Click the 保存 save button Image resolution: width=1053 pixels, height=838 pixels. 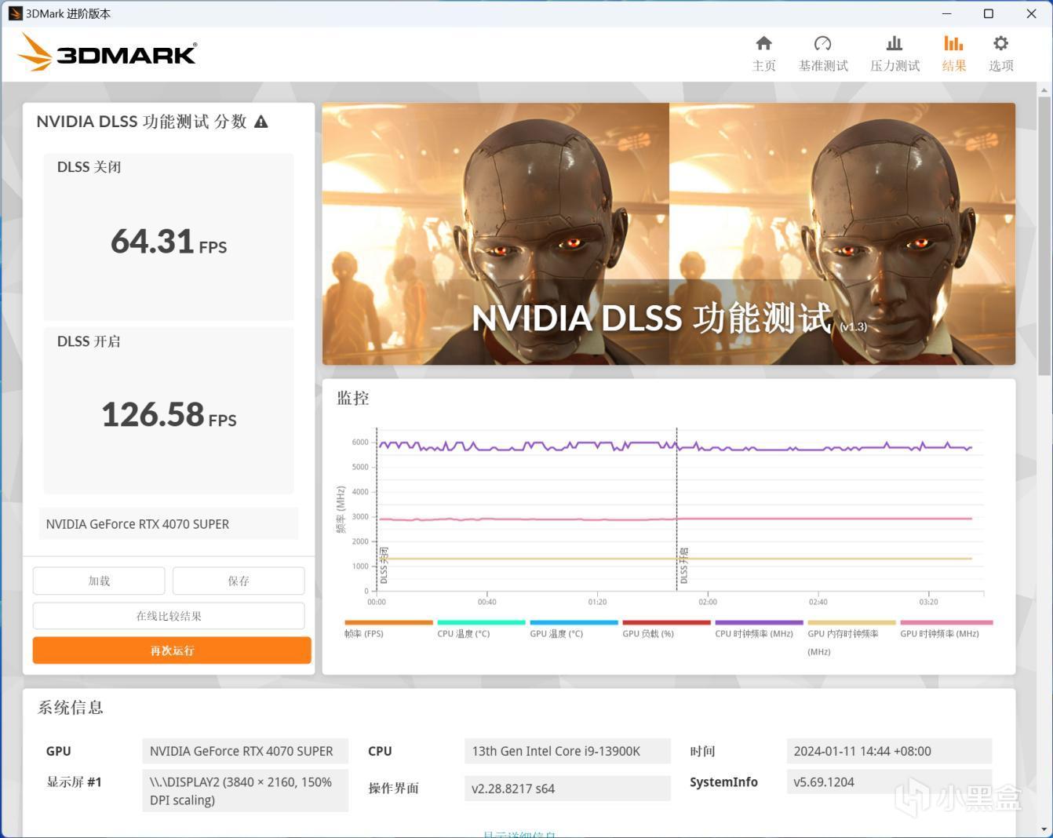pos(239,581)
